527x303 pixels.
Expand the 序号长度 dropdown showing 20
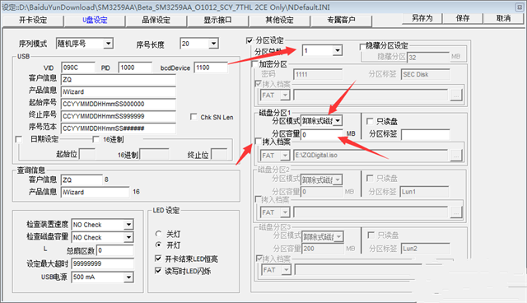pyautogui.click(x=213, y=44)
